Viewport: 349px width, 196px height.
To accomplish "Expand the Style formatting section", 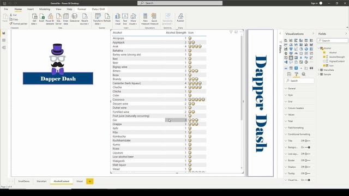I will pyautogui.click(x=299, y=95).
